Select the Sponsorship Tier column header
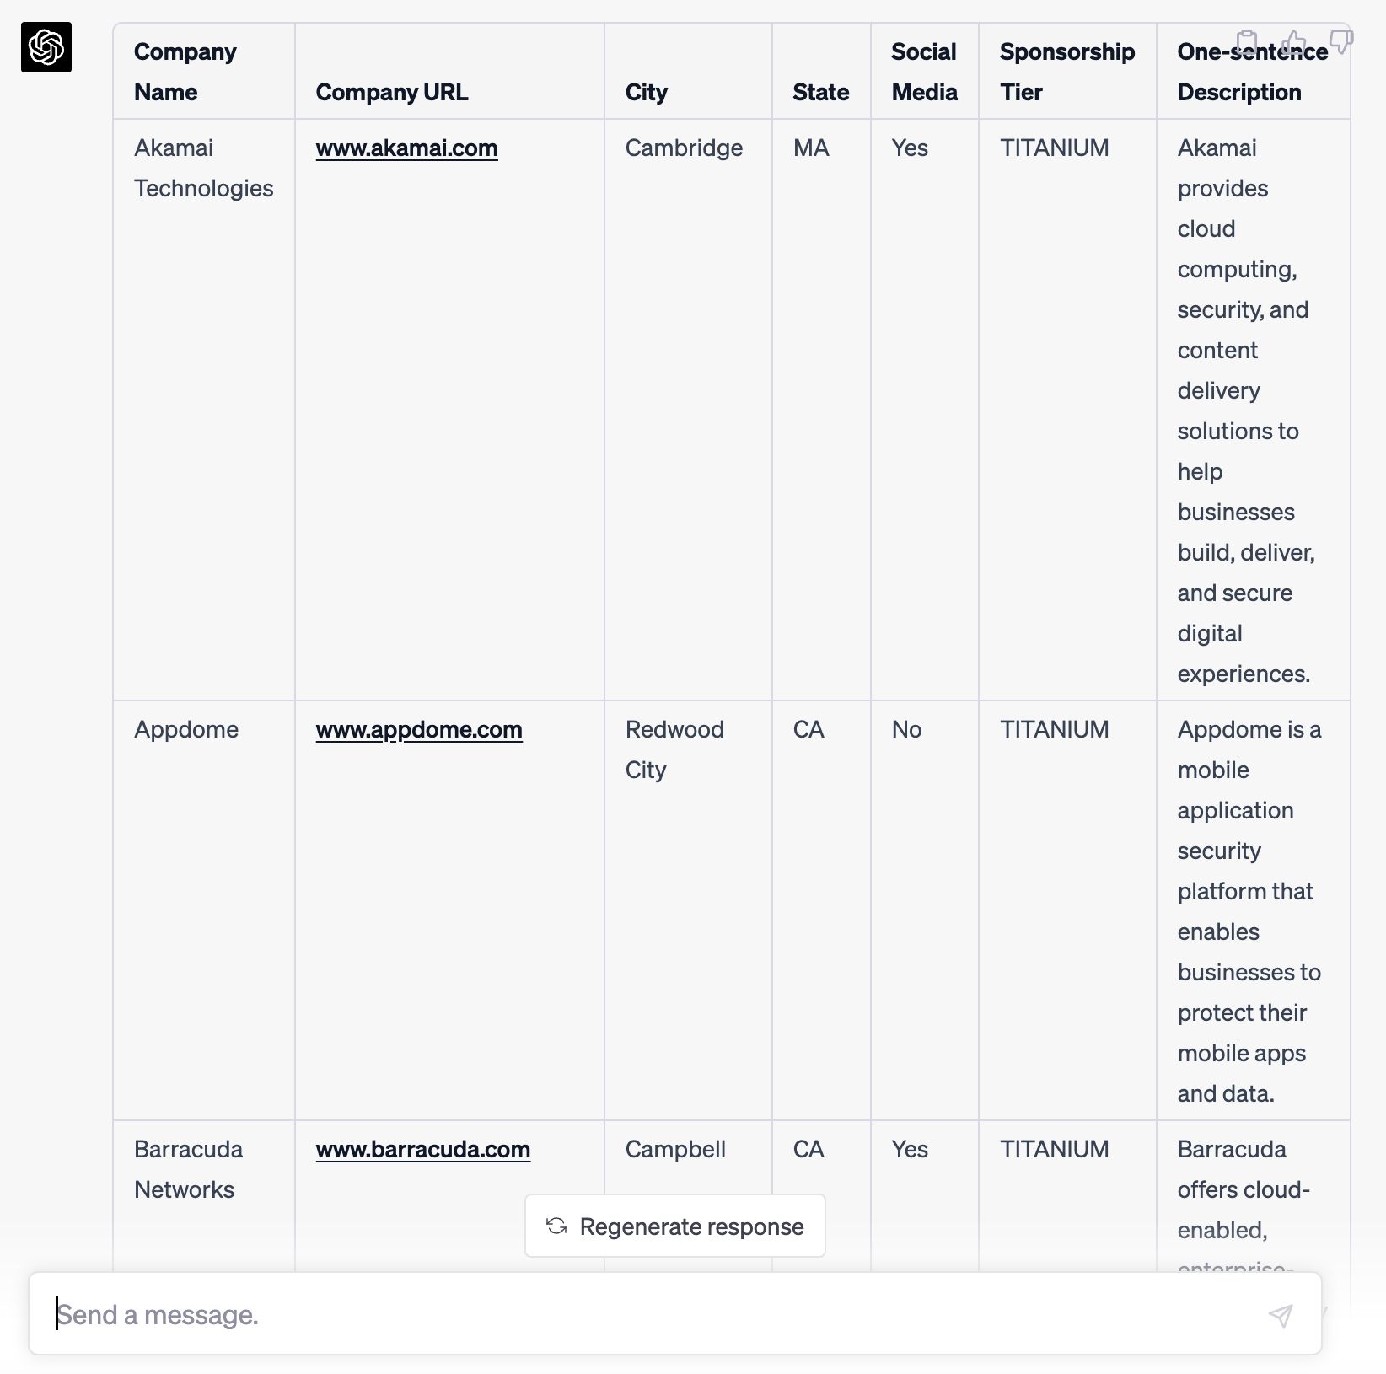Viewport: 1386px width, 1374px height. click(x=1066, y=71)
